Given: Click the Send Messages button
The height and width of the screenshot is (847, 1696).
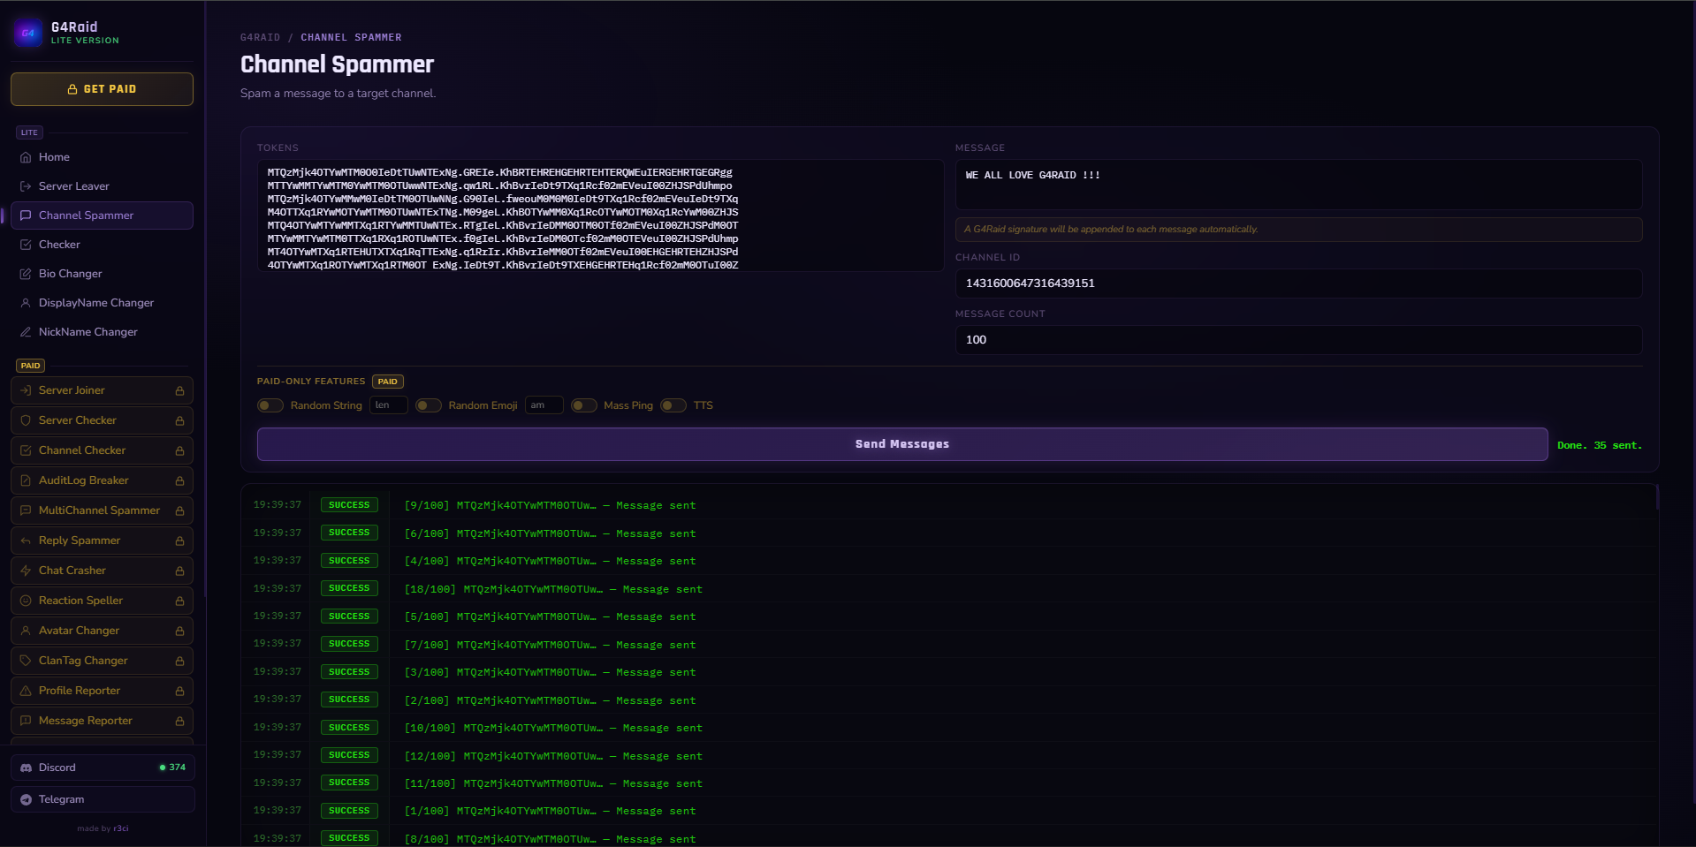Looking at the screenshot, I should tap(901, 444).
